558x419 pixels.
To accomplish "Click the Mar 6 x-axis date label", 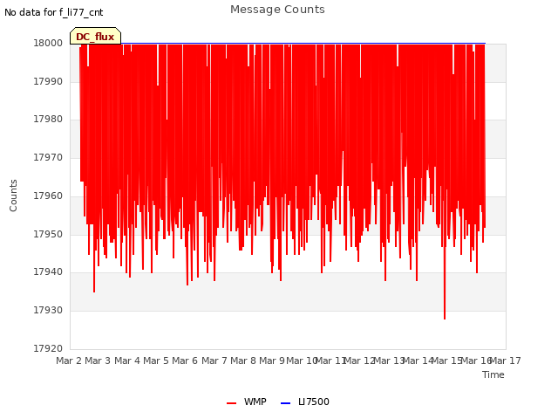I will coord(185,361).
